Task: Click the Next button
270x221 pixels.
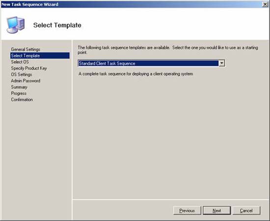Action: [x=217, y=211]
